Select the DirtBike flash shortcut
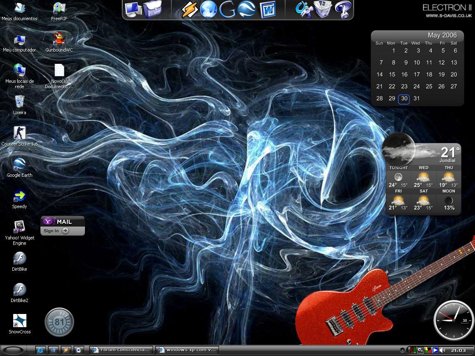Viewport: 475px width, 356px height. point(19,262)
